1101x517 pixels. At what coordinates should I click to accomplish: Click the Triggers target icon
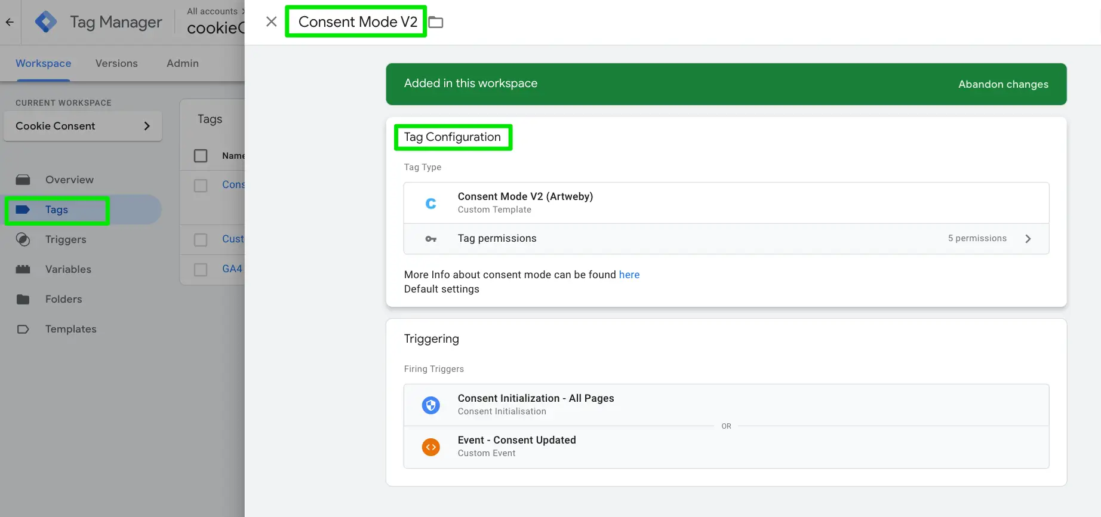(23, 239)
